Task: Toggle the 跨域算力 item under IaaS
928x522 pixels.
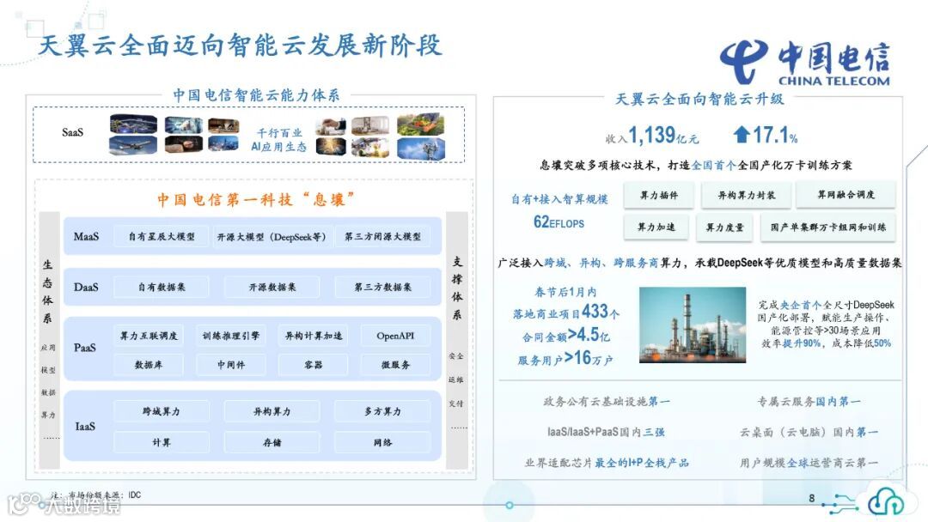Action: point(161,411)
